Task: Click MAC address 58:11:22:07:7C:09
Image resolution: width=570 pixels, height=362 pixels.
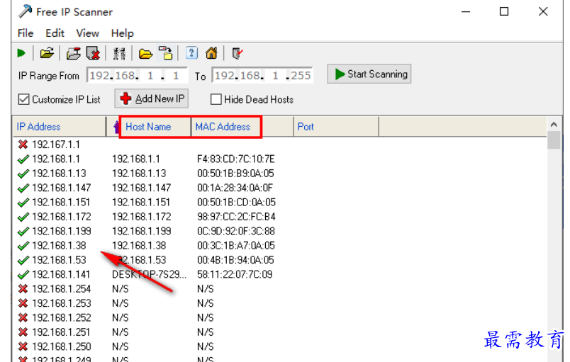Action: tap(235, 274)
